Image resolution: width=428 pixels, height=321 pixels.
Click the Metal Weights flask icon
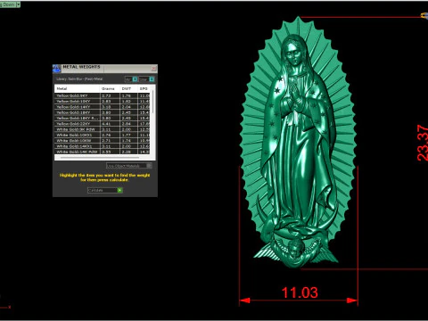click(56, 69)
